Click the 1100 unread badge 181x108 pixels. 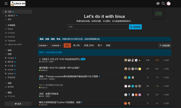tap(83, 59)
